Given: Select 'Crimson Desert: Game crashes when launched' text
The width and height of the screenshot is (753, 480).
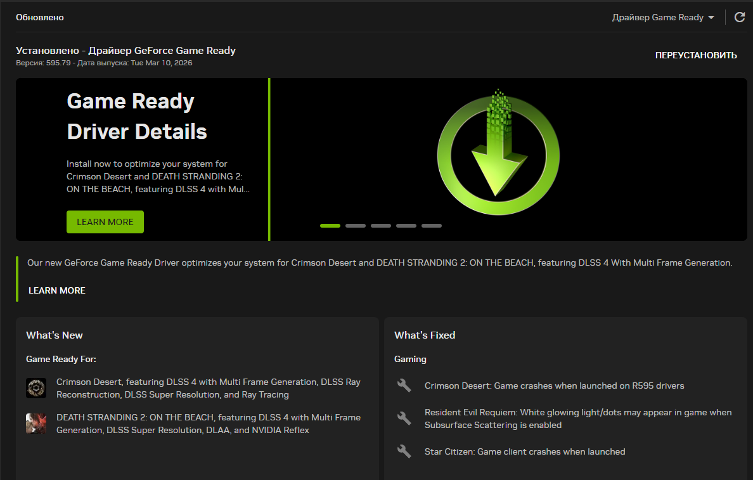Looking at the screenshot, I should pyautogui.click(x=554, y=386).
